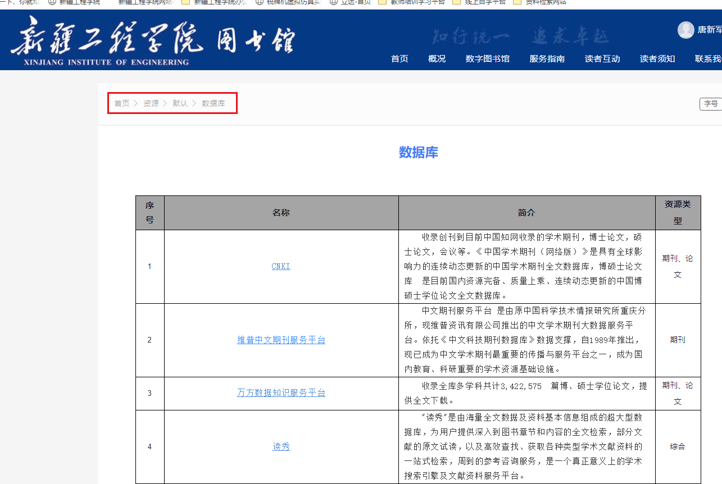Click the 唐新军 username

click(x=710, y=30)
